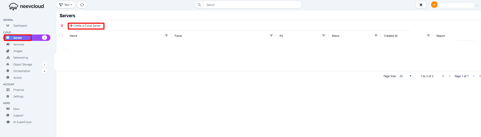Expand the user account menu chevron

pyautogui.click(x=476, y=5)
